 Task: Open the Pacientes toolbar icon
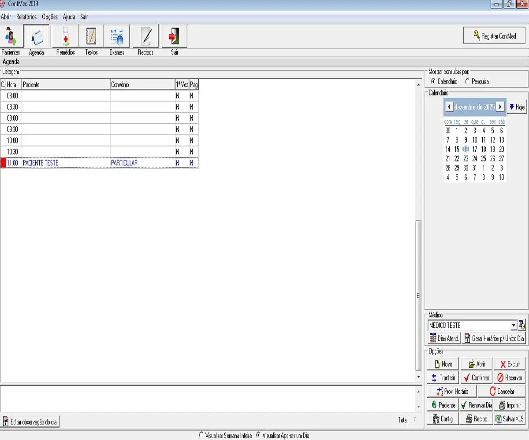pyautogui.click(x=11, y=37)
